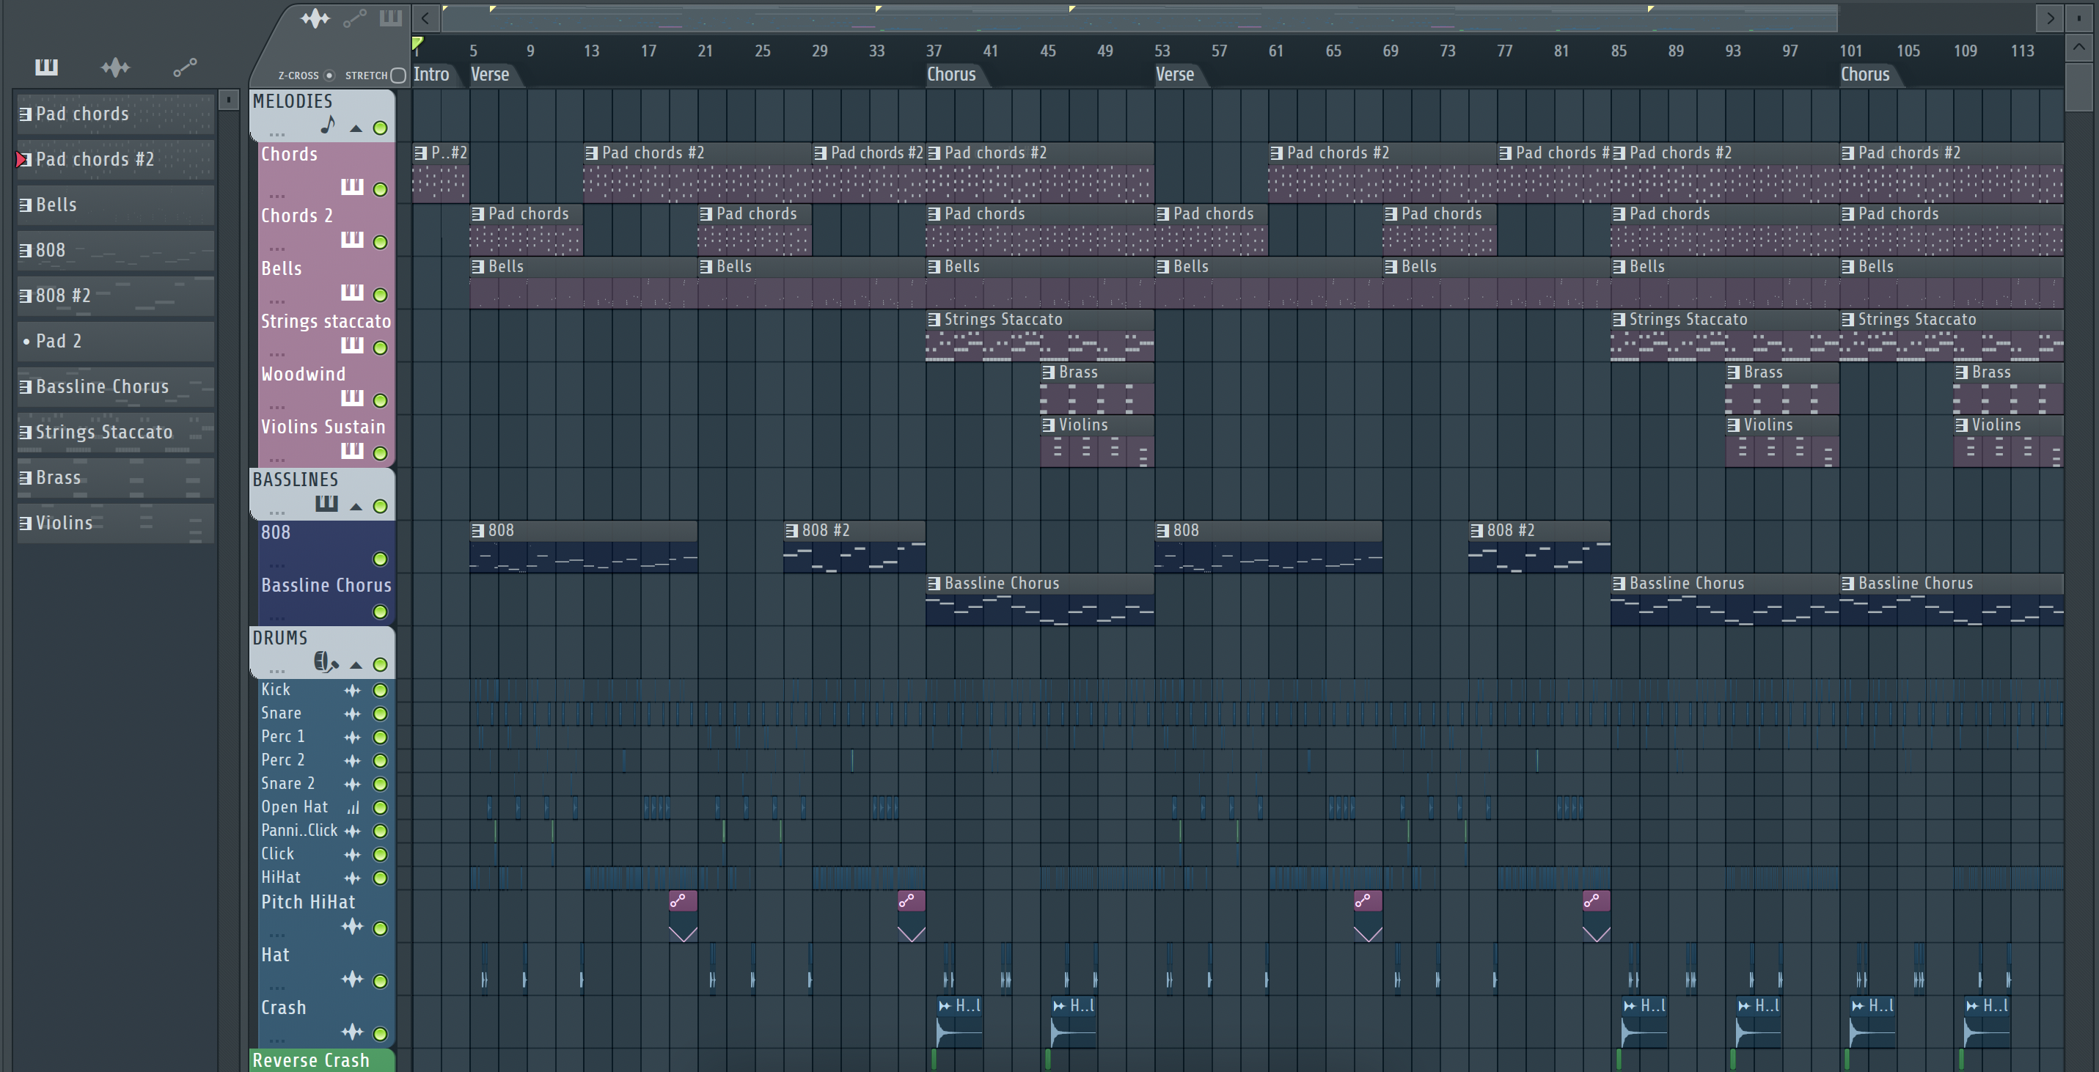Mute the Bells track
This screenshot has width=2099, height=1072.
[x=380, y=295]
